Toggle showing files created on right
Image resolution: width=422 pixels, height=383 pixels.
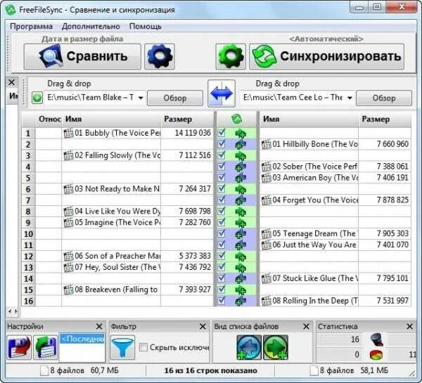[x=275, y=347]
